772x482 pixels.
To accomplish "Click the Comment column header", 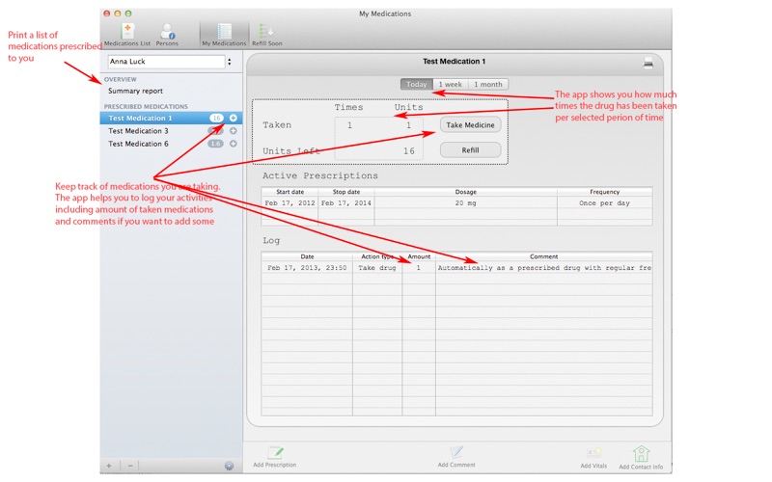I will (x=544, y=256).
